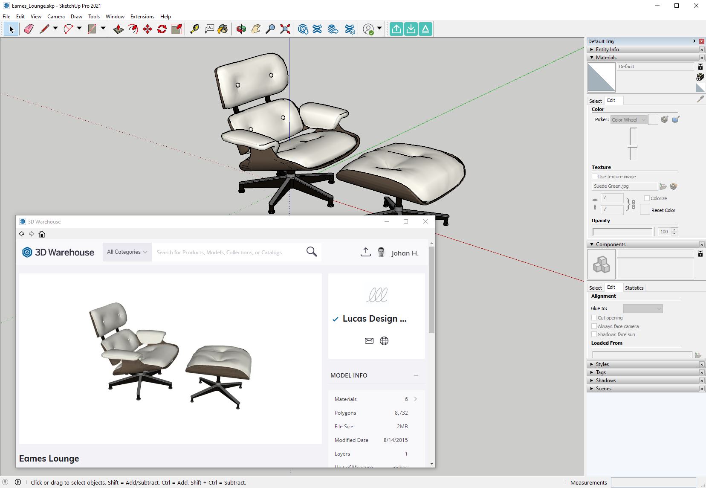The image size is (706, 488).
Task: Collapse the Materials panel
Action: click(592, 58)
